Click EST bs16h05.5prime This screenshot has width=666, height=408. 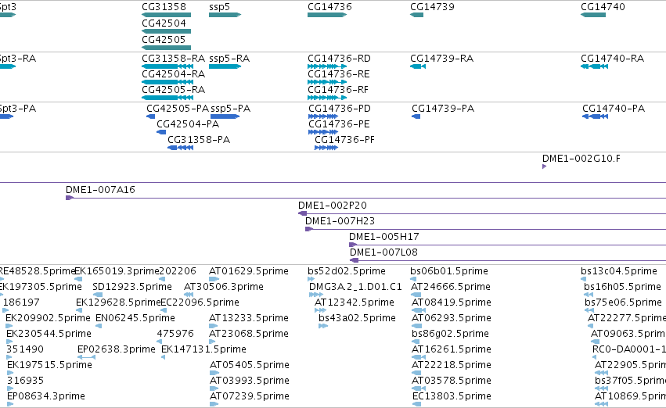click(623, 287)
